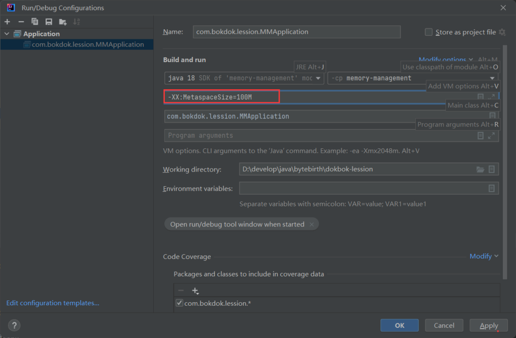
Task: Sort configurations alphabetically
Action: (x=77, y=22)
